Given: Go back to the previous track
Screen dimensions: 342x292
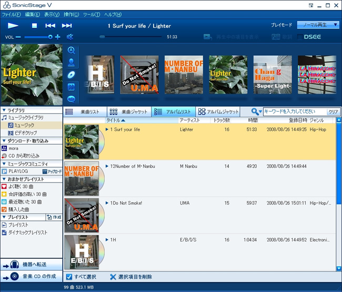Looking at the screenshot, I should click(51, 25).
